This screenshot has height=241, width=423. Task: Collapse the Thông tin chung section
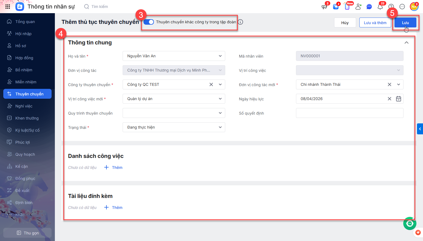(x=407, y=42)
